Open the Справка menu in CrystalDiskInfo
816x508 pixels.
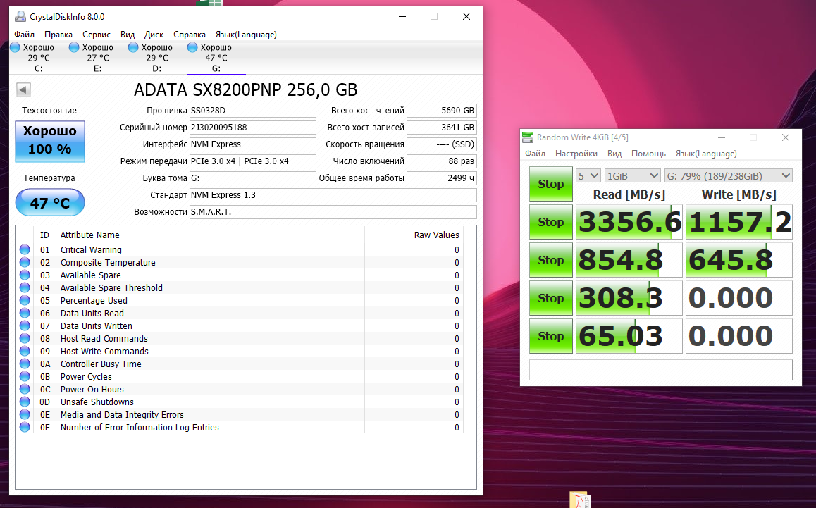(190, 35)
